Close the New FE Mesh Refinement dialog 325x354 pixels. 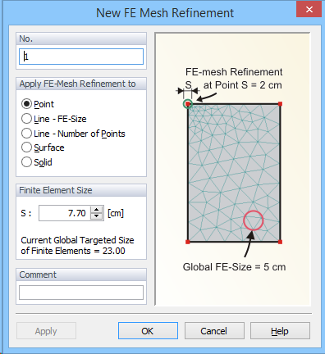pos(309,10)
